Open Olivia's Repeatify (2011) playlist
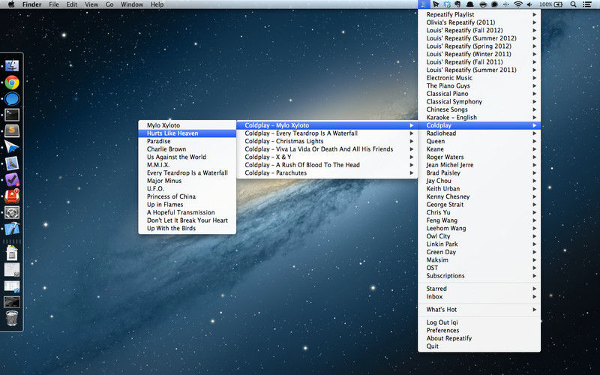Image resolution: width=600 pixels, height=375 pixels. (x=479, y=22)
